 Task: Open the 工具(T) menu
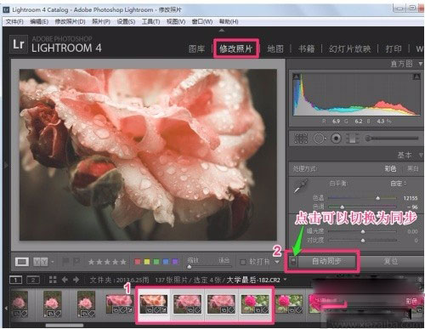click(151, 21)
